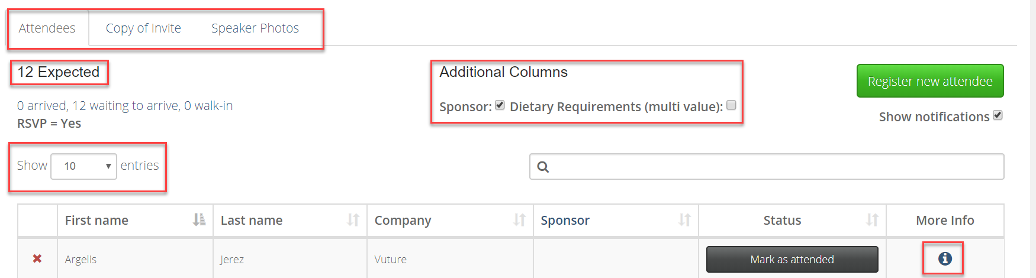
Task: Click Company column sort arrows
Action: [x=520, y=220]
